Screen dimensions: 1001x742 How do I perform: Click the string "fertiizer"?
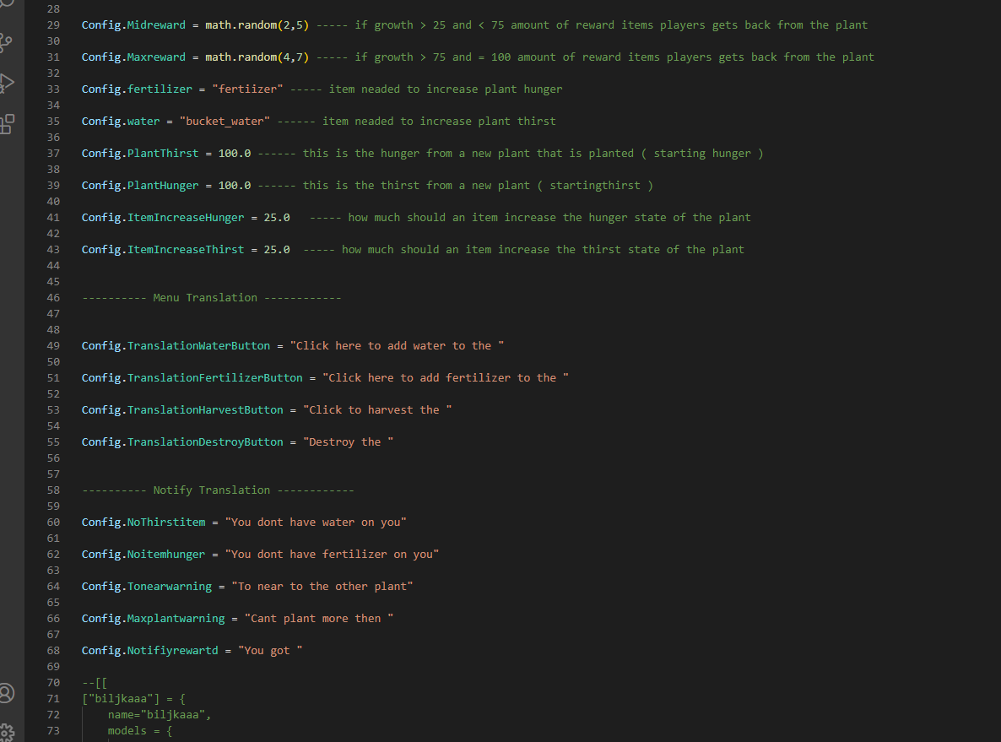click(x=247, y=89)
